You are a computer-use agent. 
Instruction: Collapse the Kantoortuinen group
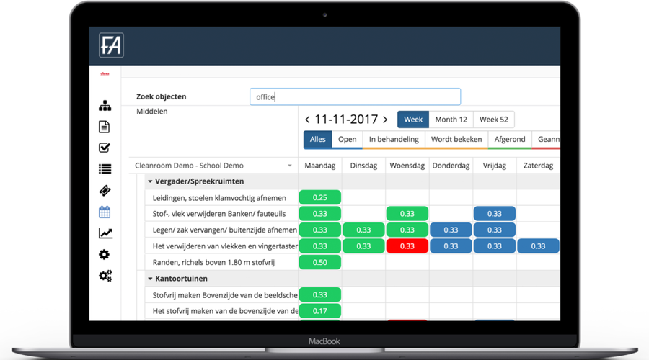(150, 279)
